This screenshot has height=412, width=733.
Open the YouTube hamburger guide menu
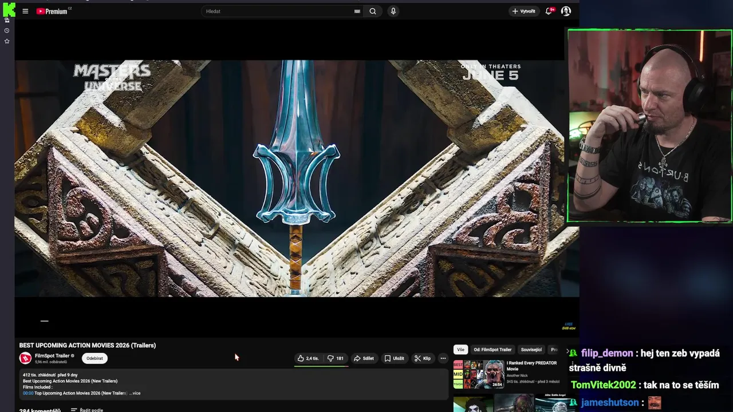(x=25, y=11)
